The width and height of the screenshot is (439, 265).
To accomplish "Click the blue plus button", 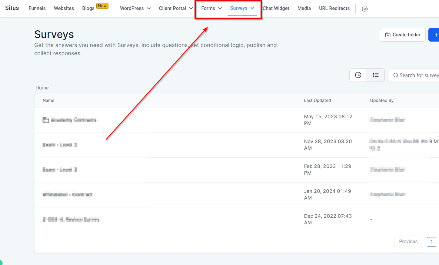I will click(435, 35).
